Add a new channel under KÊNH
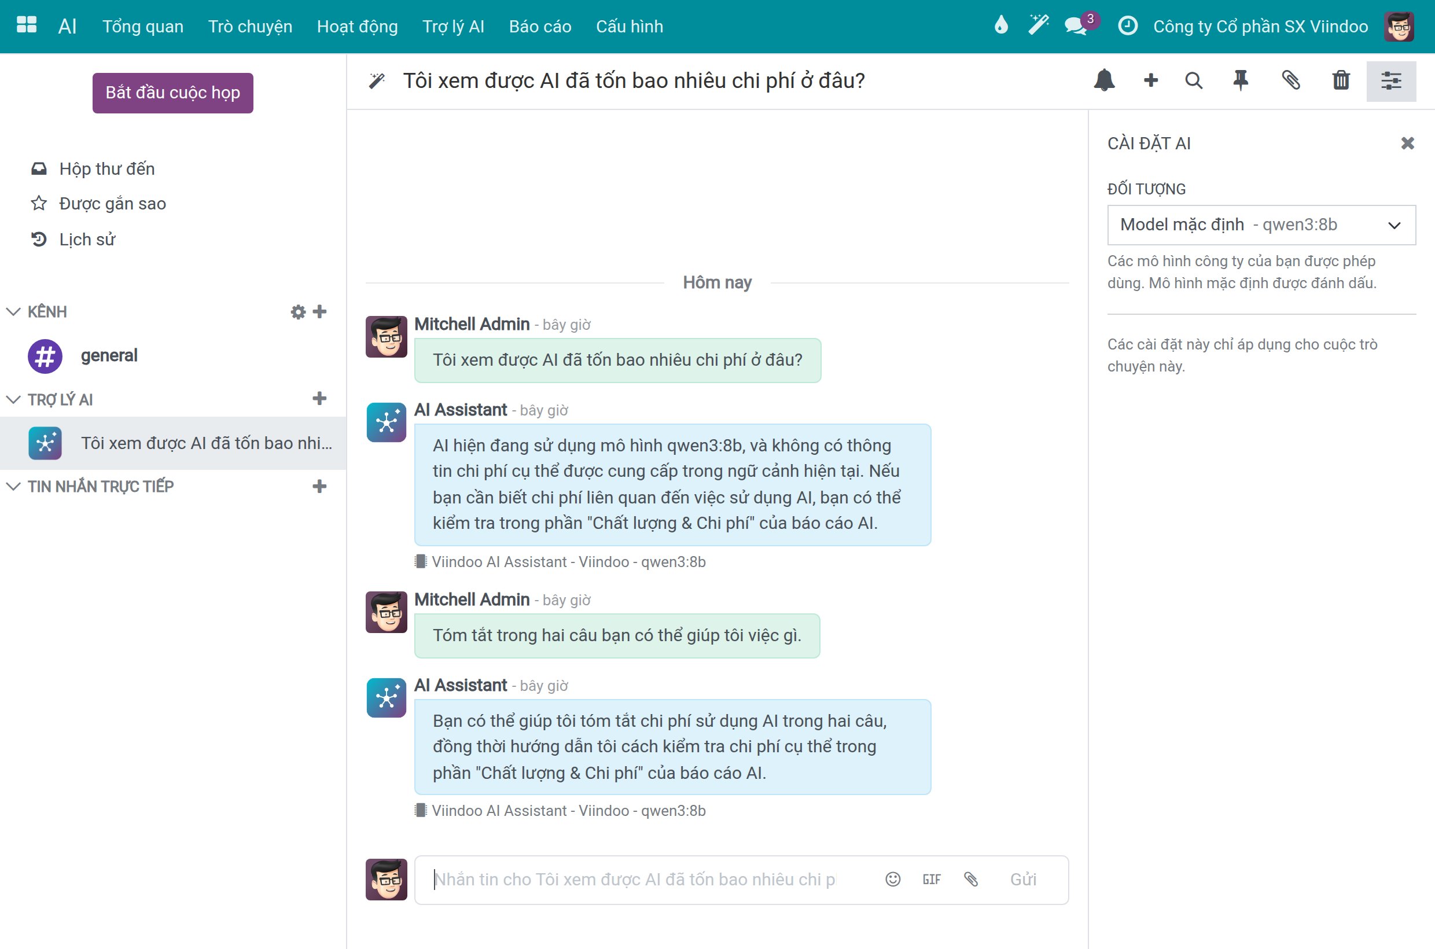The width and height of the screenshot is (1435, 949). 319,311
